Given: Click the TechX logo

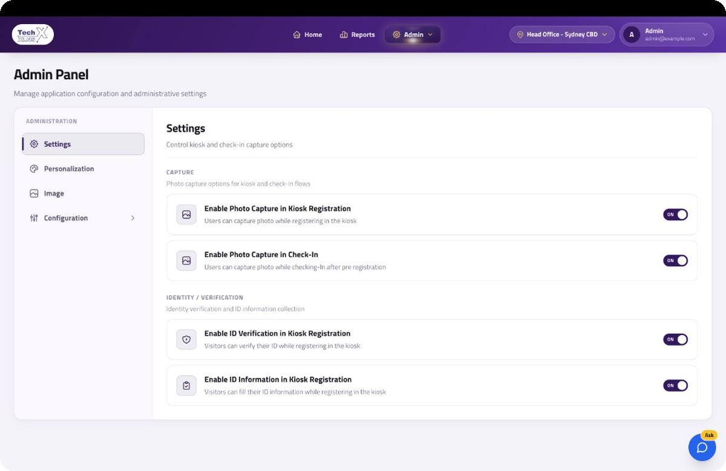Looking at the screenshot, I should (x=33, y=34).
